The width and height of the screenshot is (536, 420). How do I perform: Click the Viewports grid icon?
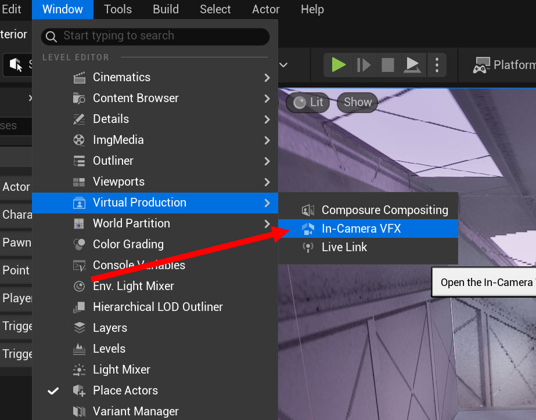point(80,182)
